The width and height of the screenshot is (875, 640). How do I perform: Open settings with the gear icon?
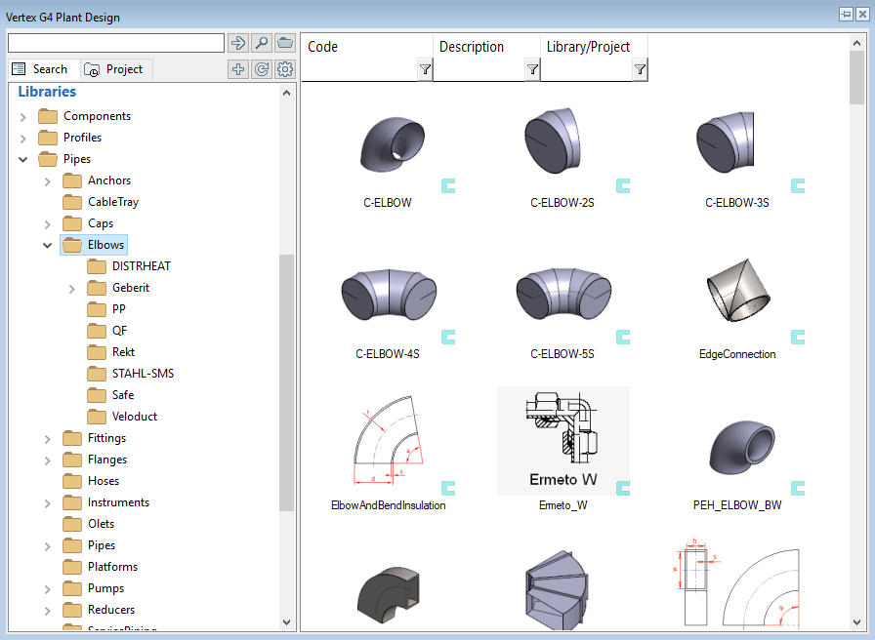[285, 69]
